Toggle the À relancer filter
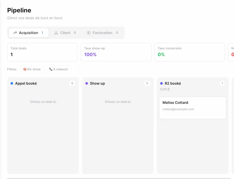This screenshot has width=234, height=179. (59, 69)
